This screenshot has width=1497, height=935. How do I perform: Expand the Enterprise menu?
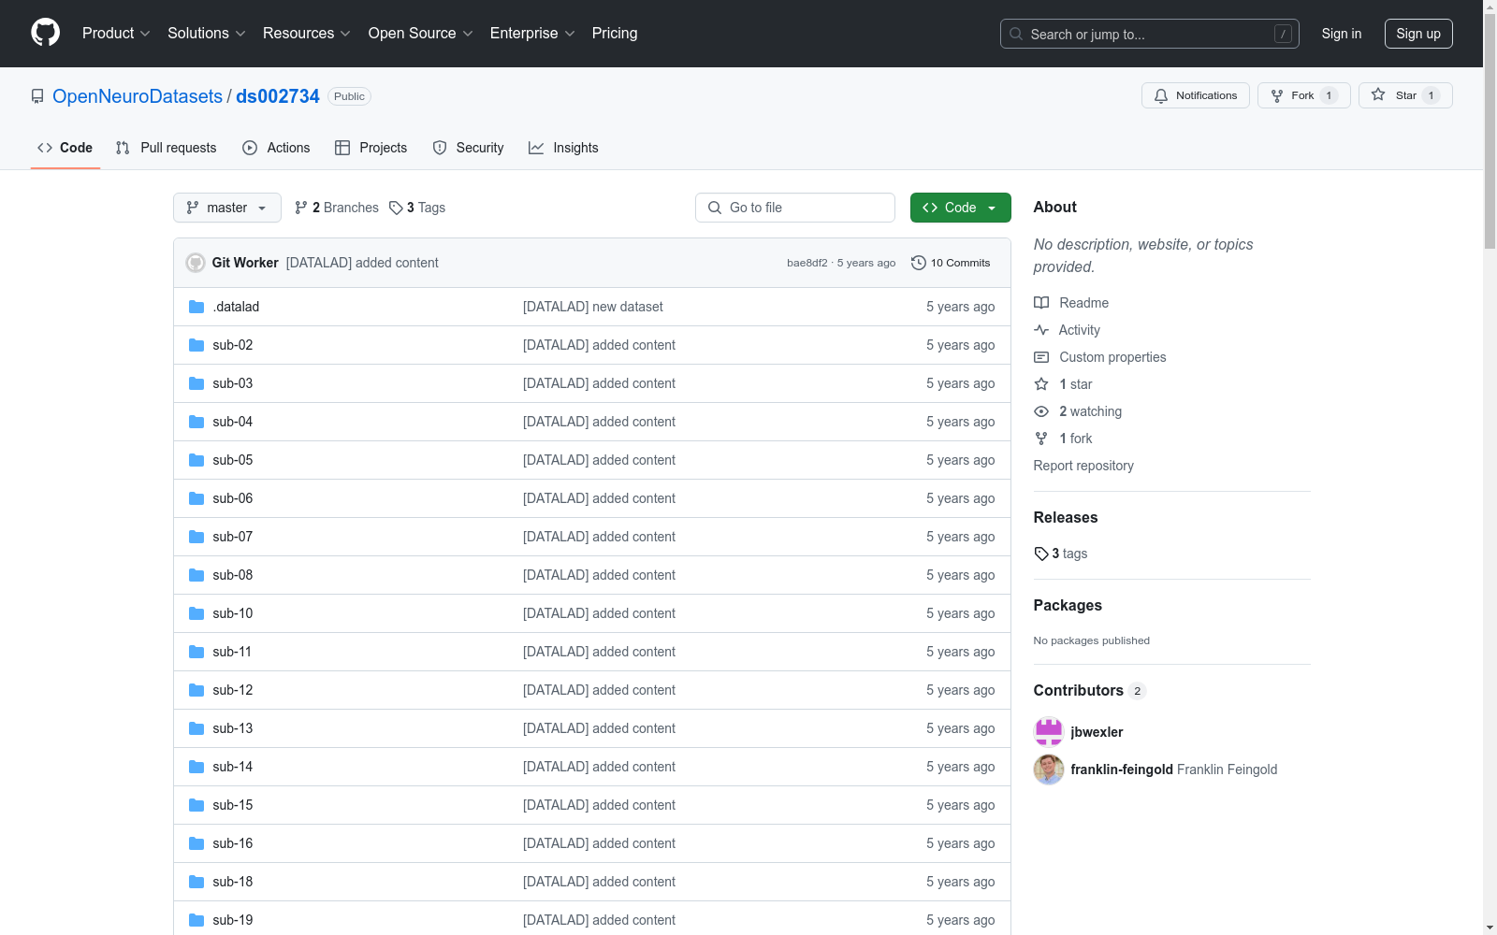[532, 34]
